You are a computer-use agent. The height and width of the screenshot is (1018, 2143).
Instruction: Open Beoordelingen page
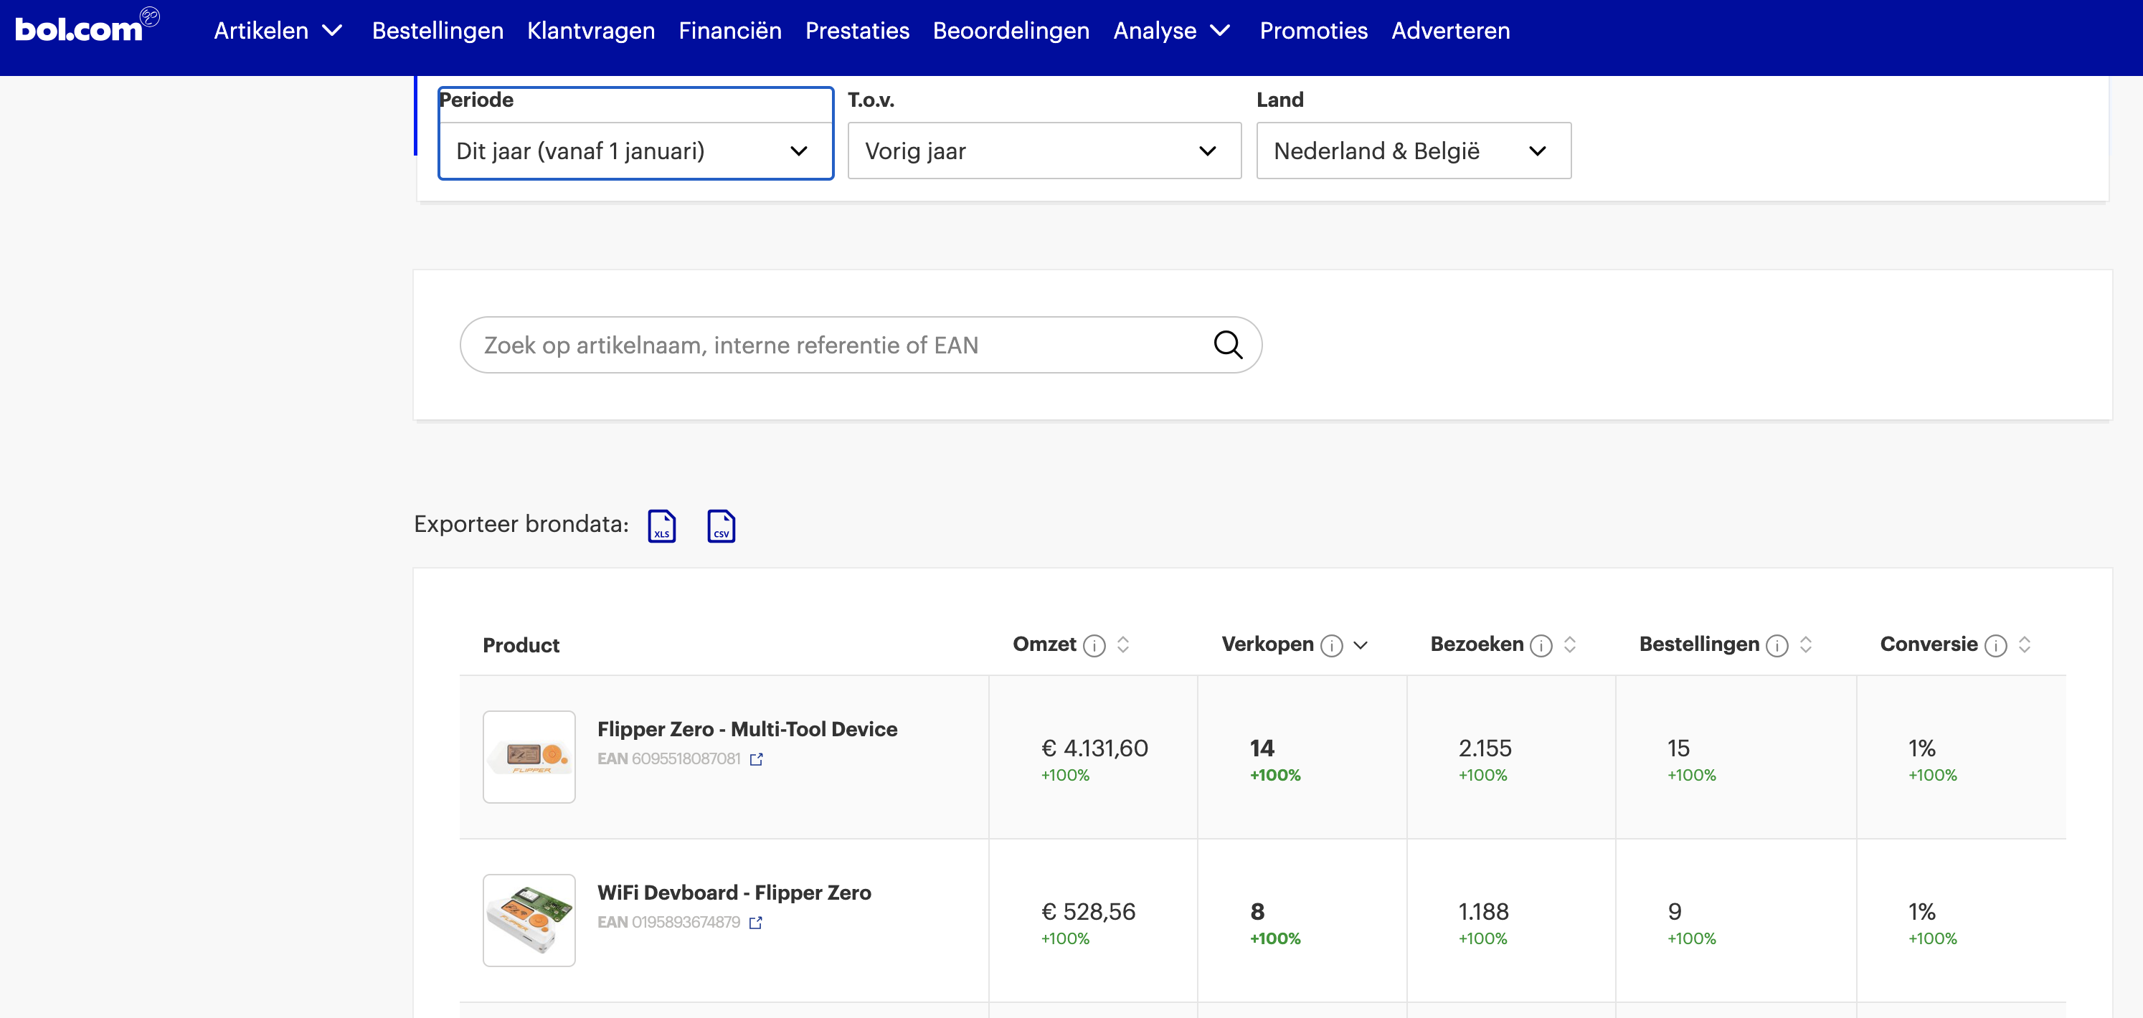tap(1011, 31)
